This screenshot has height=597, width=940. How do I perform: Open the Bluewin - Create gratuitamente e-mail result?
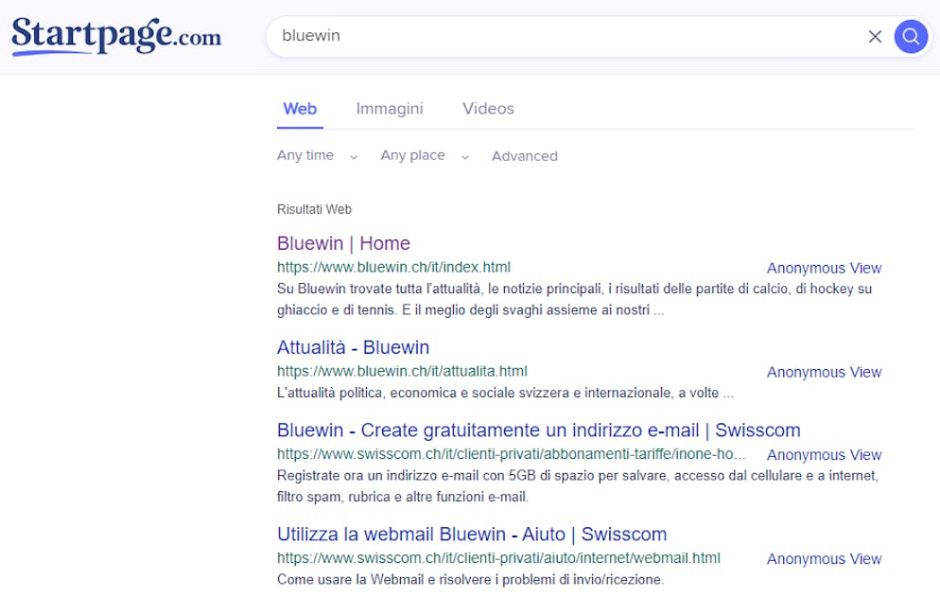pyautogui.click(x=538, y=430)
